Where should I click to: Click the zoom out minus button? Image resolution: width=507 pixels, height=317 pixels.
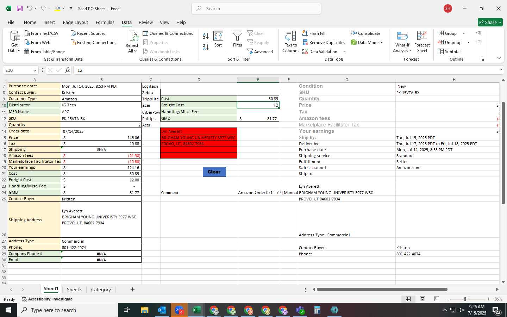[x=447, y=299]
